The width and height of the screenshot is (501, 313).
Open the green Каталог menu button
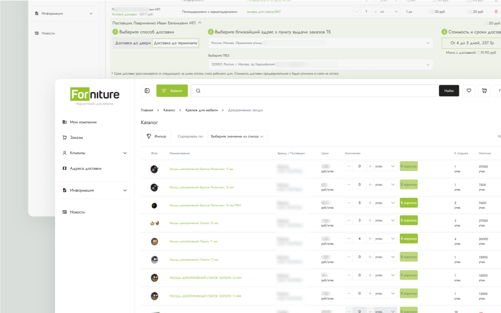tap(172, 90)
